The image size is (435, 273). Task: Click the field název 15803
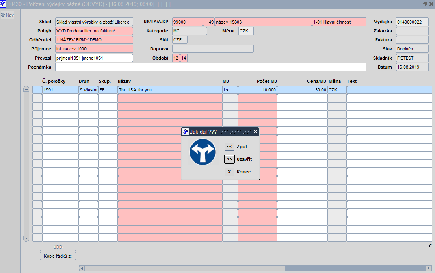[x=263, y=22]
